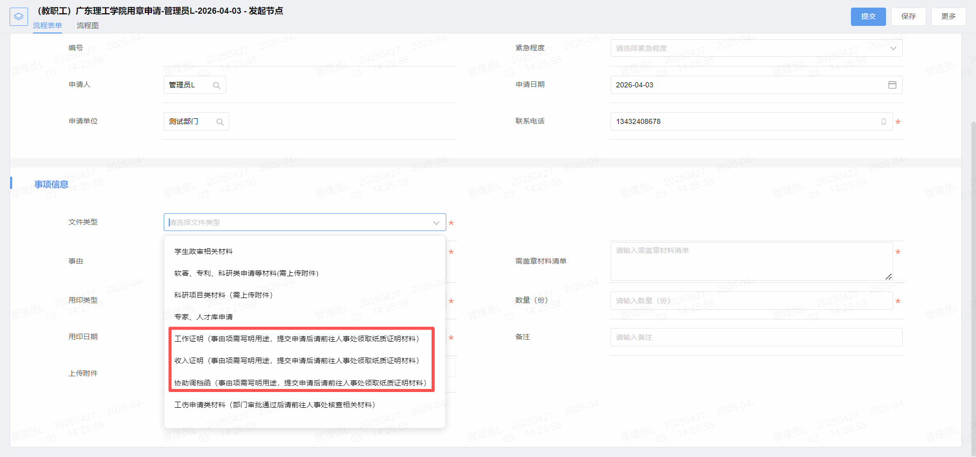Click the search icon beside 管理员L

point(217,85)
